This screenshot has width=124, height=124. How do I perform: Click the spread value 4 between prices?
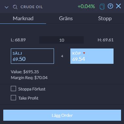pyautogui.click(x=62, y=56)
